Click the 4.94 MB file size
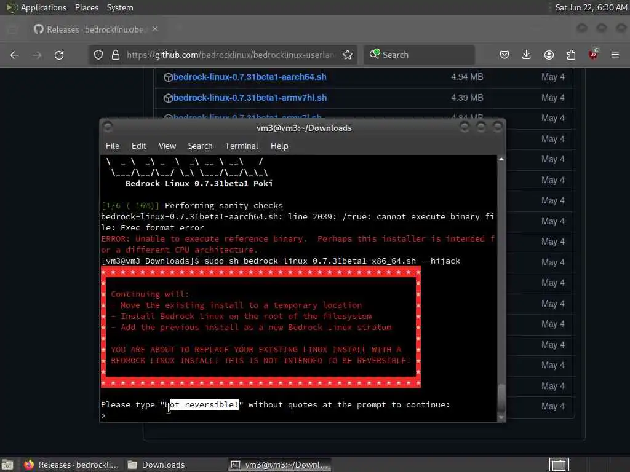630x472 pixels. [467, 77]
